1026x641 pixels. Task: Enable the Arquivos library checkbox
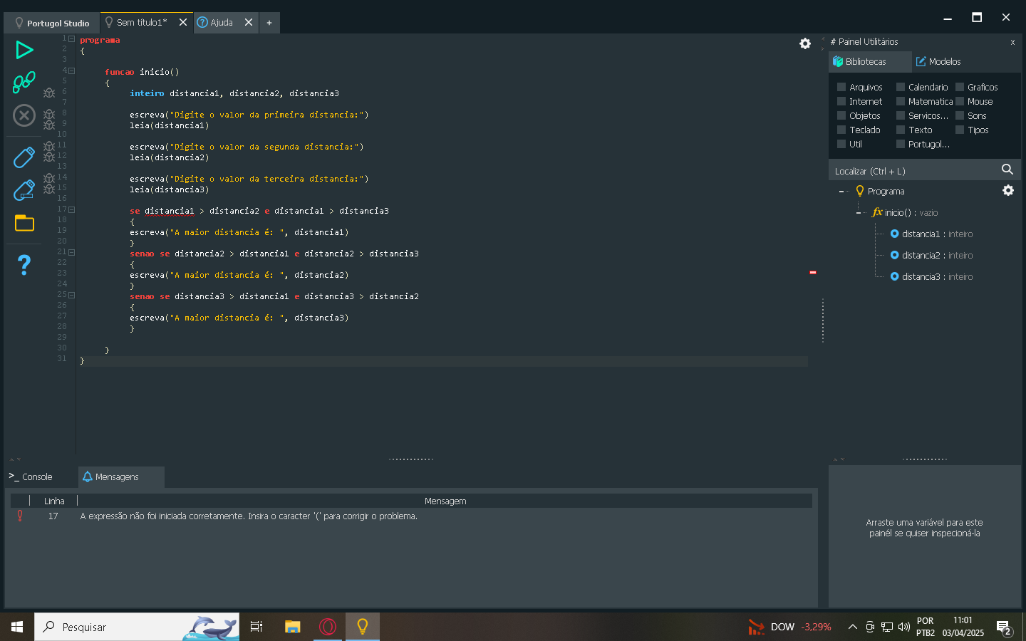841,87
